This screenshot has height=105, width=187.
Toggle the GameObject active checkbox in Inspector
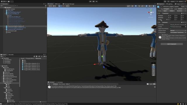(x=162, y=7)
